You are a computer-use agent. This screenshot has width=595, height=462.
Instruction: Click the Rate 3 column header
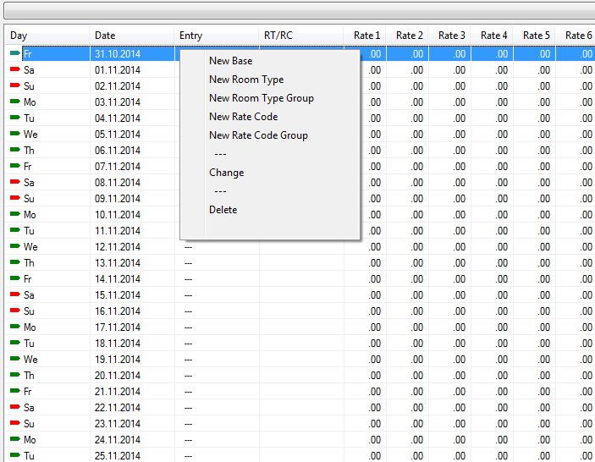point(451,36)
